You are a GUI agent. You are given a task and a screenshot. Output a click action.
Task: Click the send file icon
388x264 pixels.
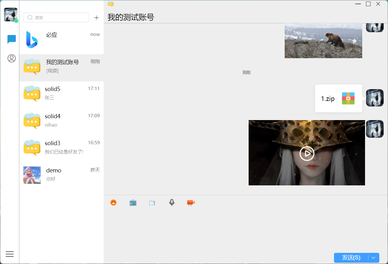coord(152,203)
